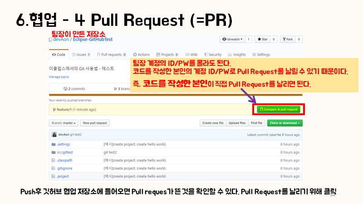Open the .classpath file
363x204 pixels.
click(64, 160)
